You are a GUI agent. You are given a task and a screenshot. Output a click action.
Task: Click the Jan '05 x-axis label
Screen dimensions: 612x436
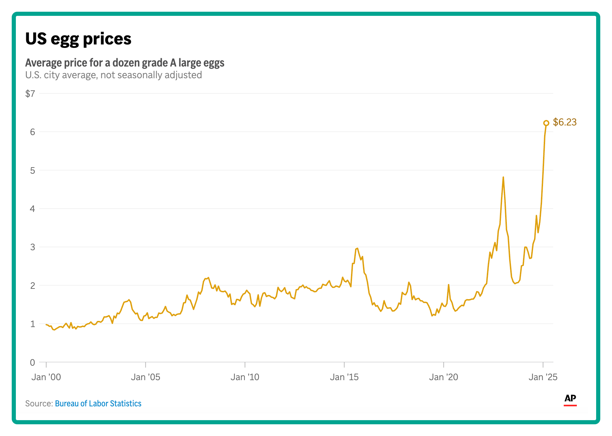pyautogui.click(x=146, y=377)
